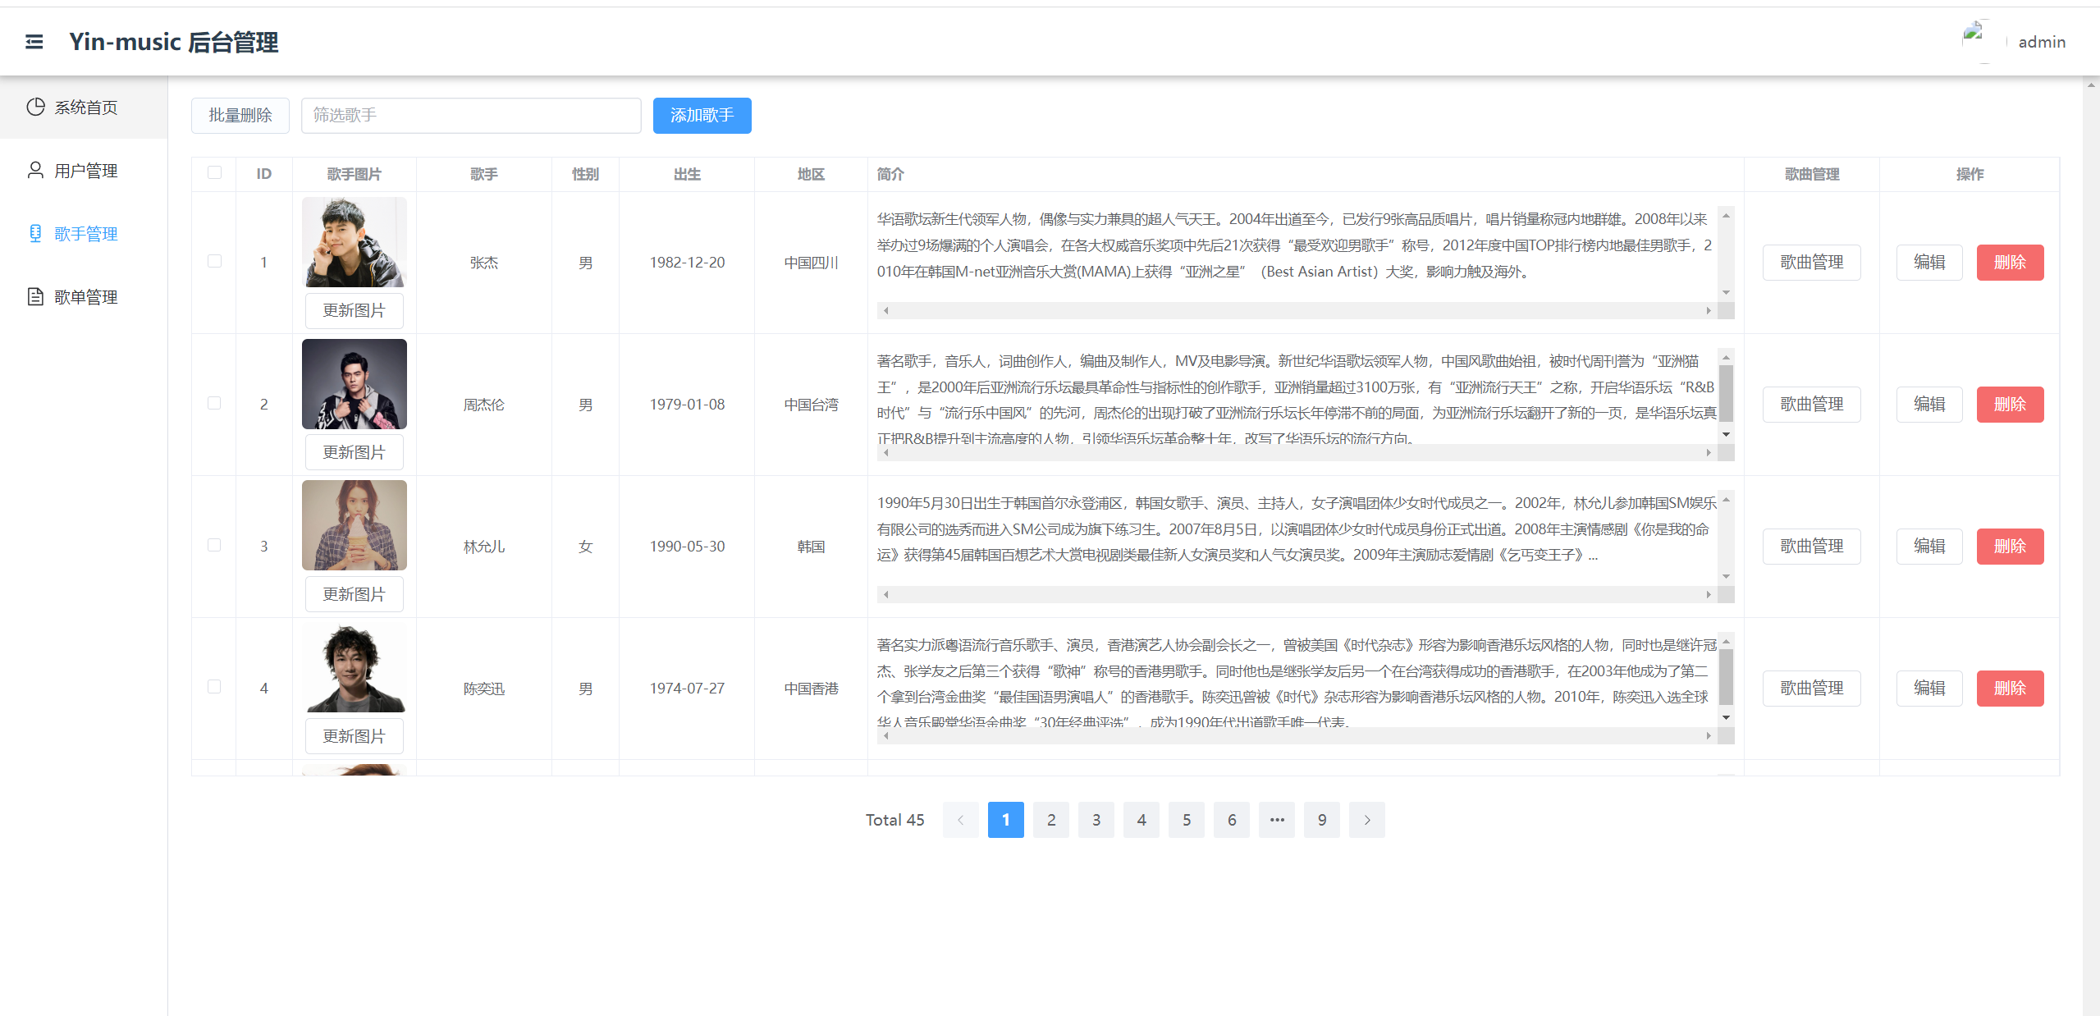Click red 删除 button for 张杰
The width and height of the screenshot is (2100, 1016).
(2010, 263)
